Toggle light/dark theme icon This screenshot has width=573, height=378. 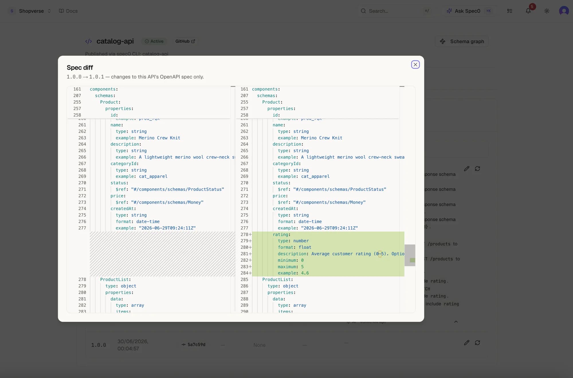click(547, 11)
